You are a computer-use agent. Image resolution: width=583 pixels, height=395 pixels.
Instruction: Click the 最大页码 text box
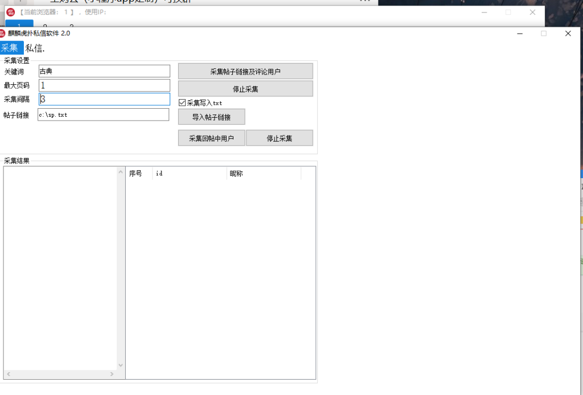(104, 85)
